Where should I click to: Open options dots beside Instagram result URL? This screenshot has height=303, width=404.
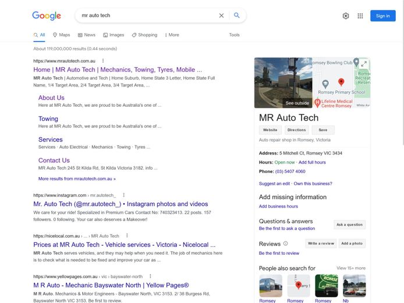[123, 195]
